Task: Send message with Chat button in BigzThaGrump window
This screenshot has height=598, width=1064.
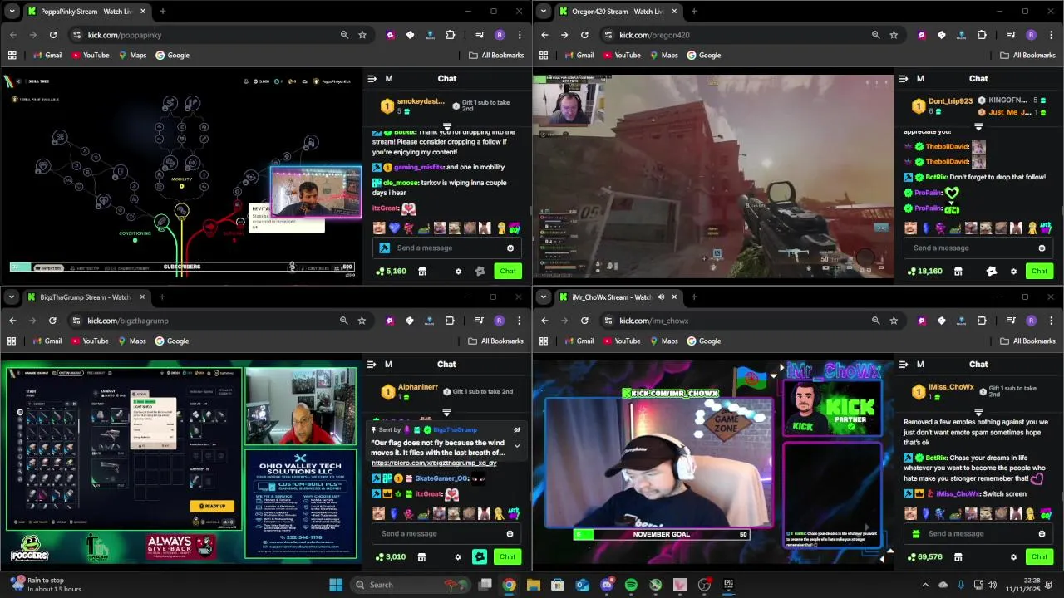Action: point(507,556)
